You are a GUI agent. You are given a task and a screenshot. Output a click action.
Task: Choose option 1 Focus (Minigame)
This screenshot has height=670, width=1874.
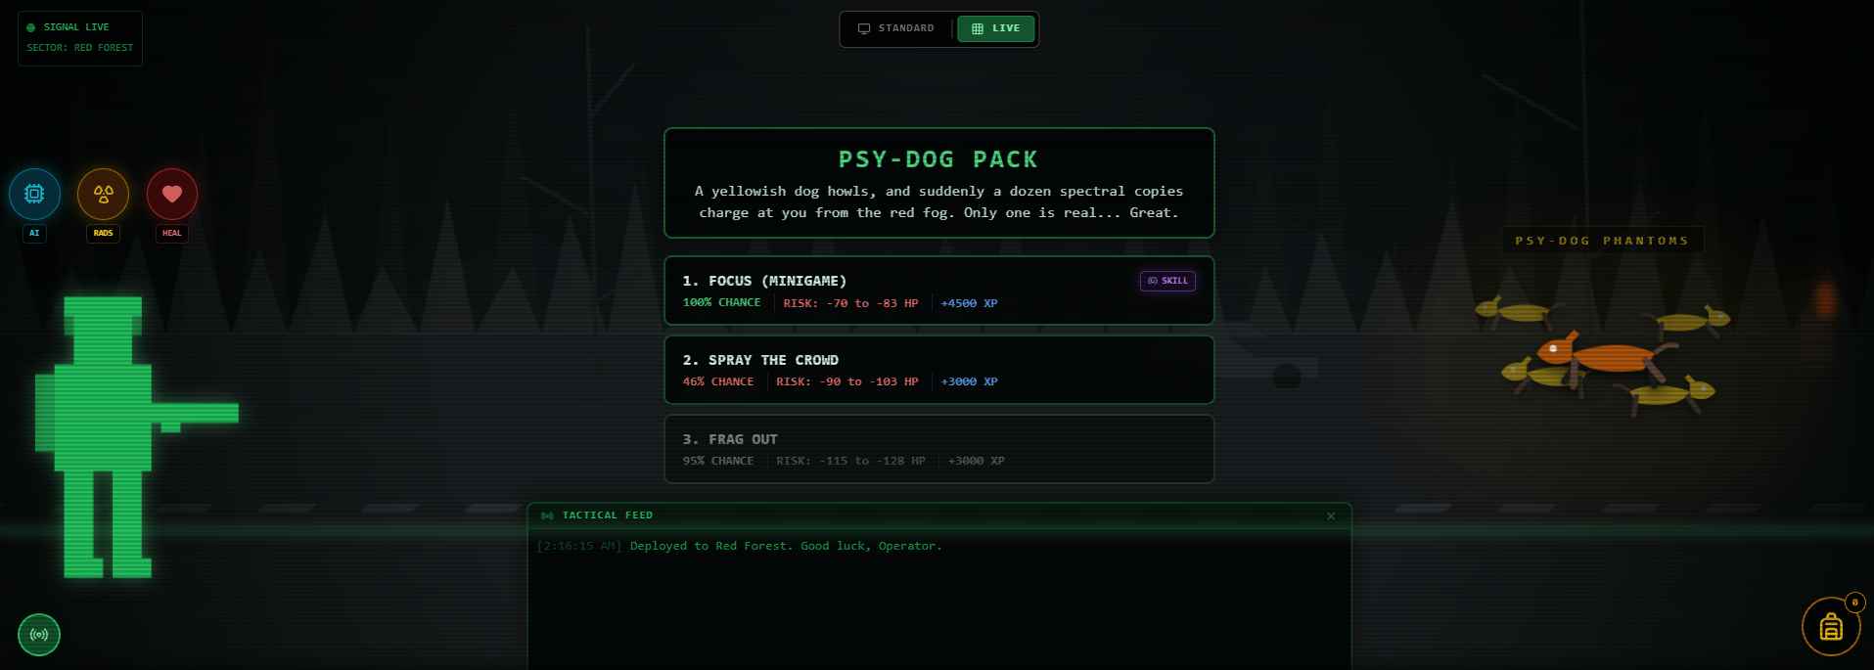point(939,290)
